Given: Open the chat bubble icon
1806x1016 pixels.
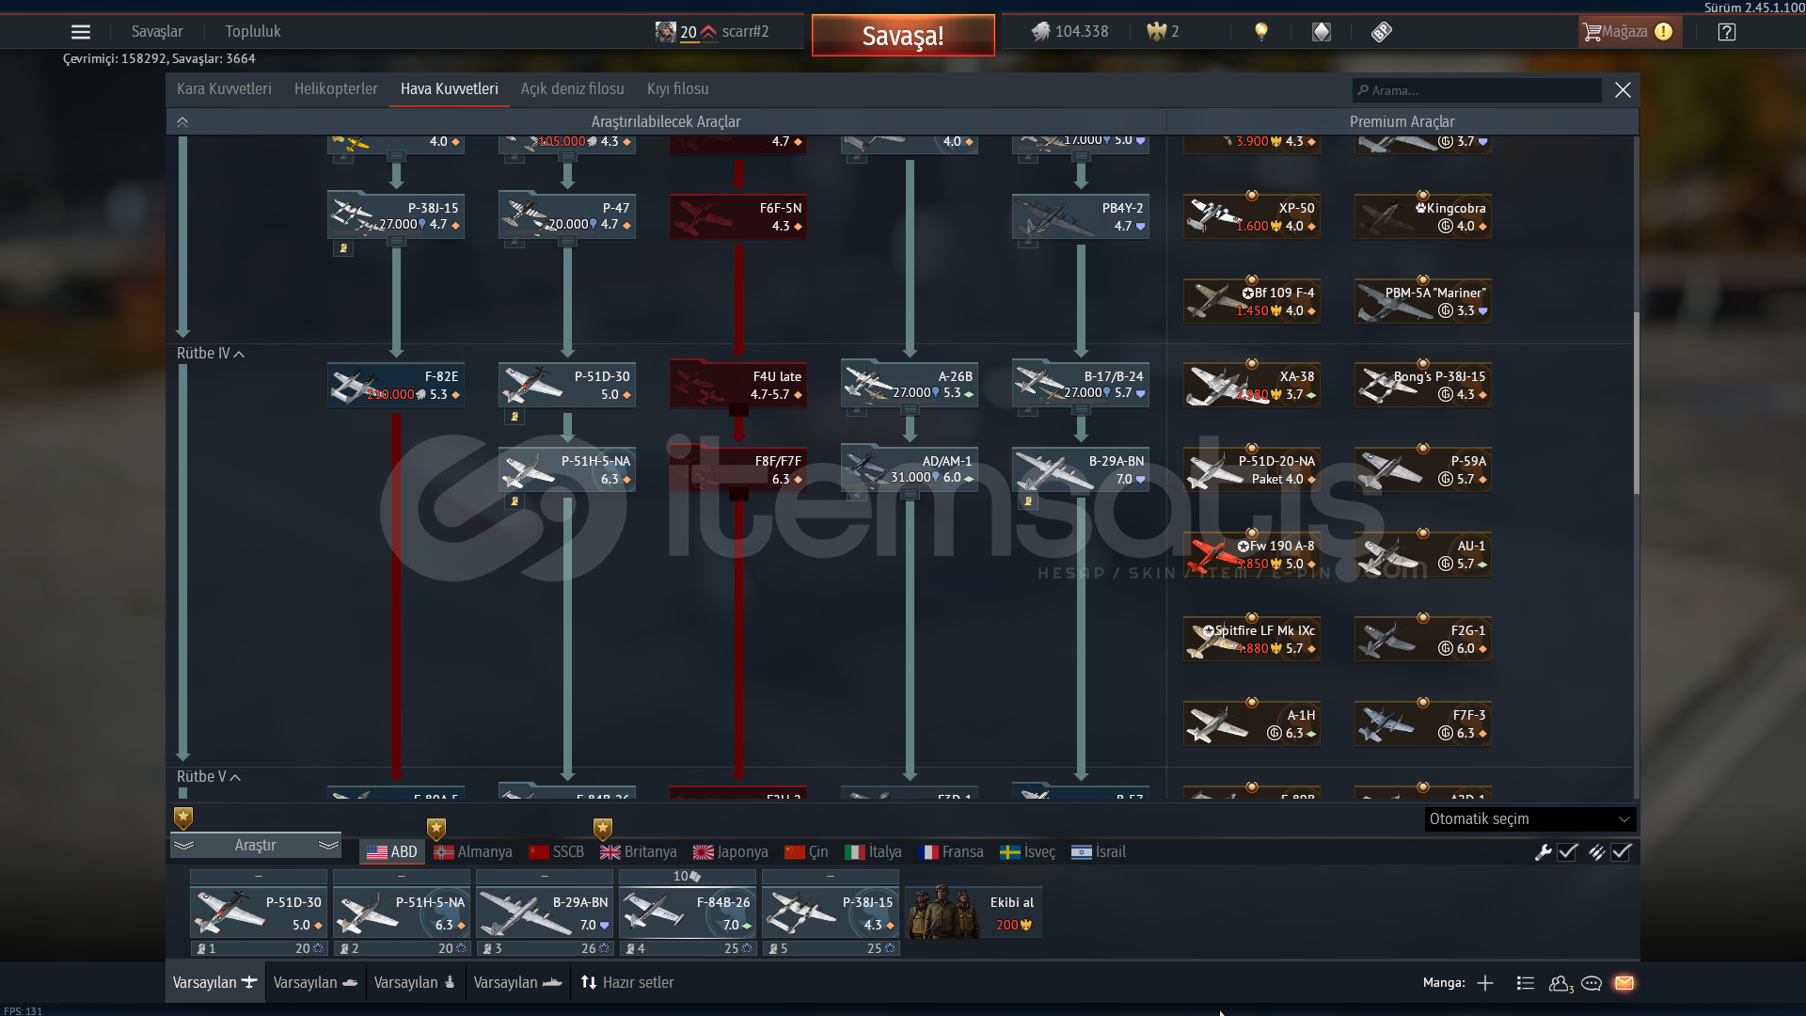Looking at the screenshot, I should [1592, 983].
